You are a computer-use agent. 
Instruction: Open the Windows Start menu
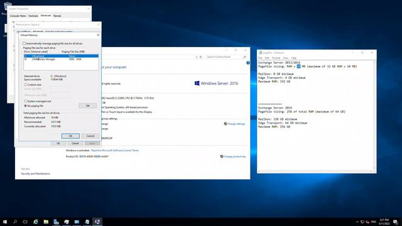[x=5, y=222]
